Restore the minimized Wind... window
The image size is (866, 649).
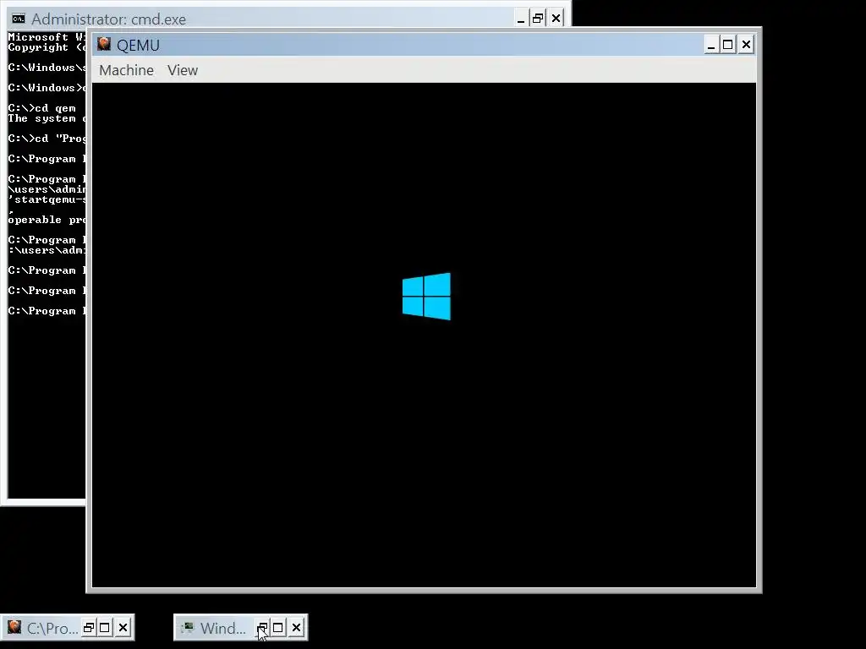262,628
